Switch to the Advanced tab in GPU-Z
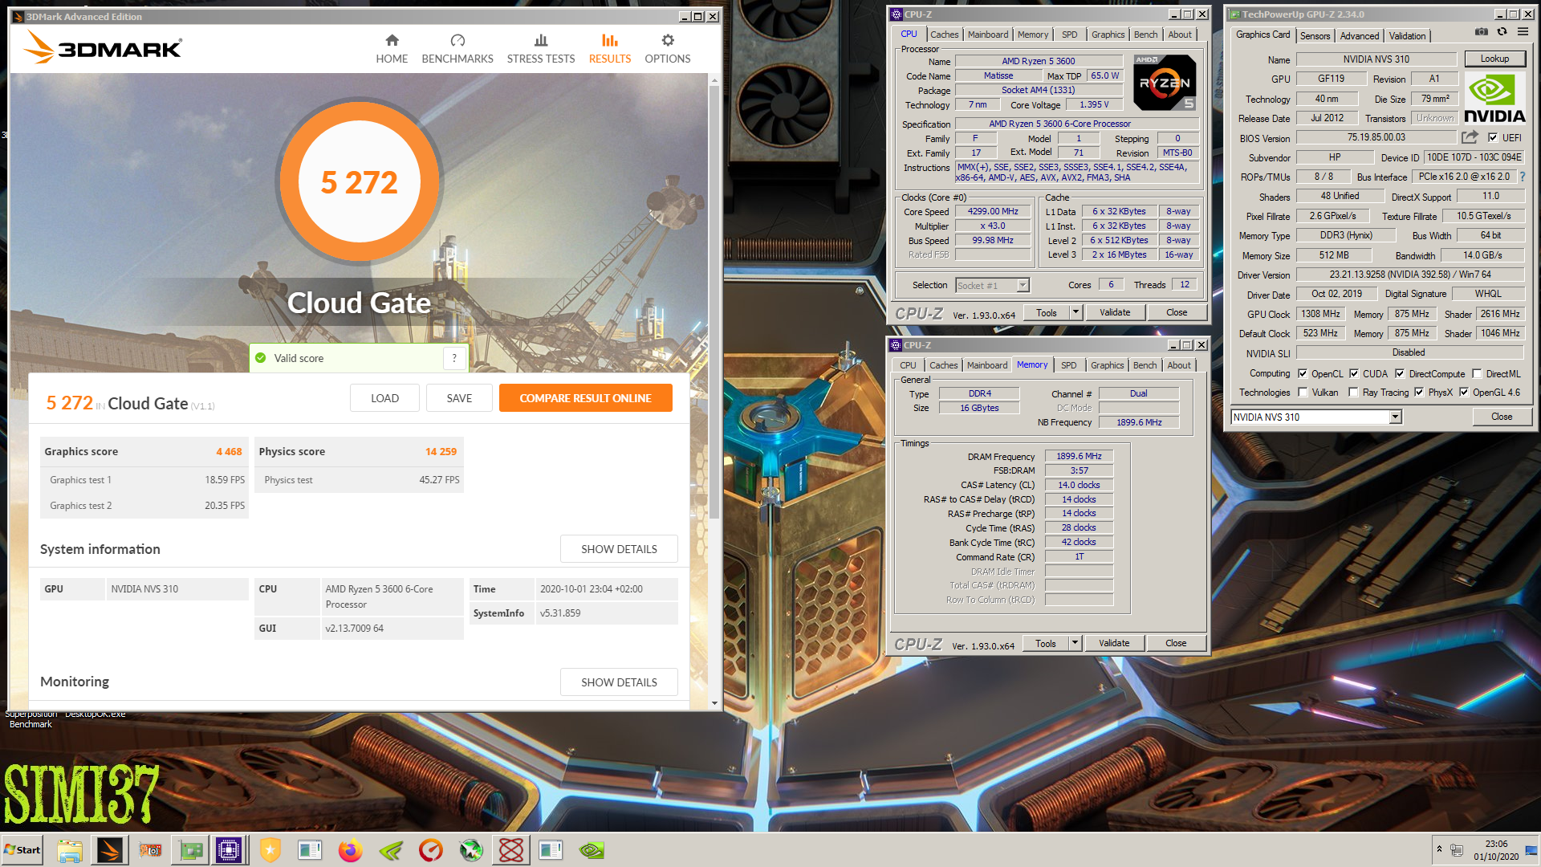 tap(1359, 35)
